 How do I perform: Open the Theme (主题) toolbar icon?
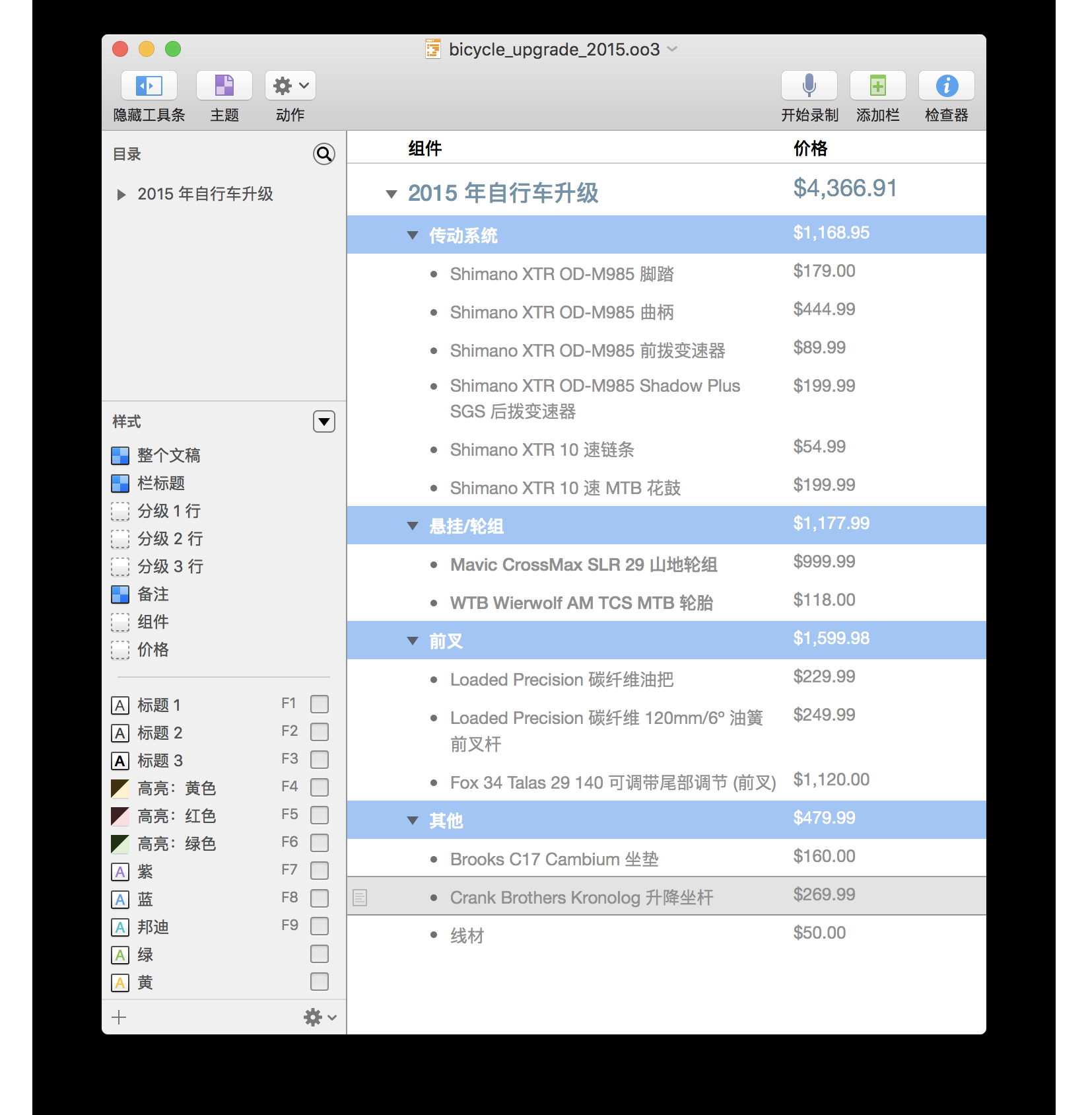pyautogui.click(x=224, y=86)
